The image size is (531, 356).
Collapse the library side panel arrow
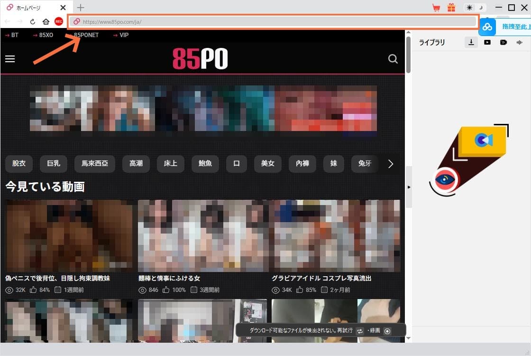tap(409, 187)
